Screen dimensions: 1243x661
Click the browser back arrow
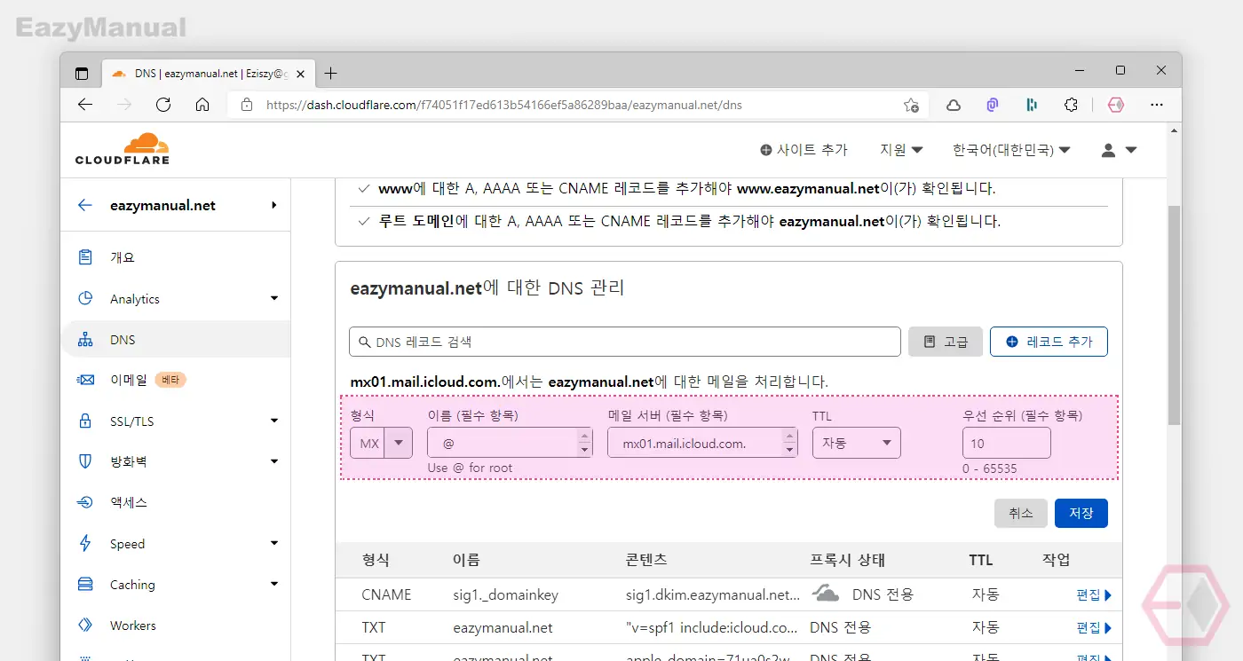(85, 105)
